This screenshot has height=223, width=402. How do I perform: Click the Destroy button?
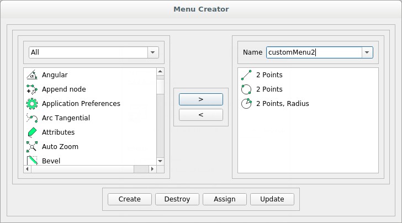click(177, 199)
